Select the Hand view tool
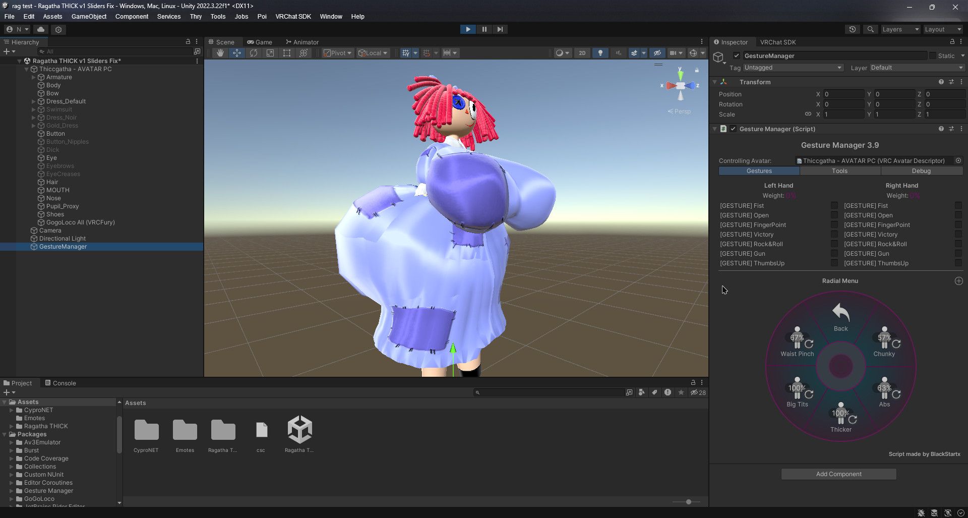This screenshot has height=518, width=968. pos(220,53)
